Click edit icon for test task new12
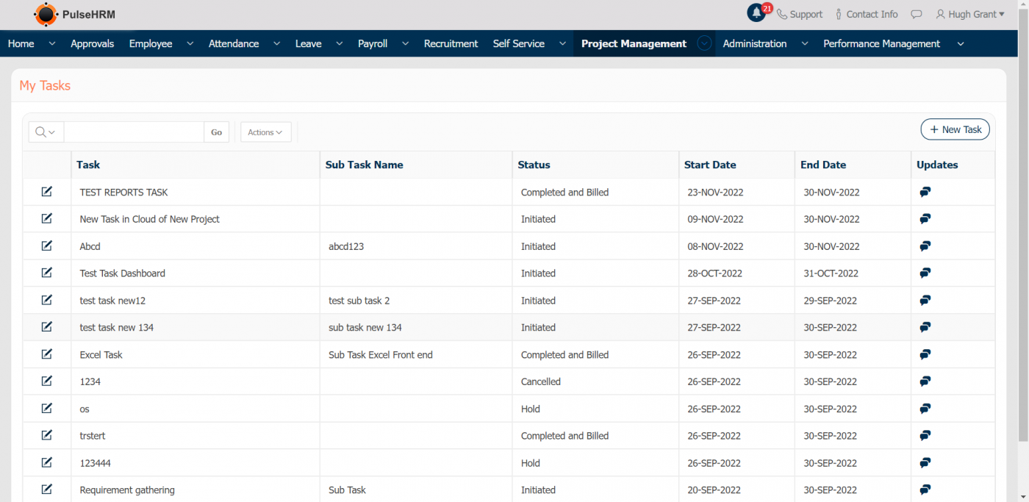The height and width of the screenshot is (502, 1029). pos(47,300)
